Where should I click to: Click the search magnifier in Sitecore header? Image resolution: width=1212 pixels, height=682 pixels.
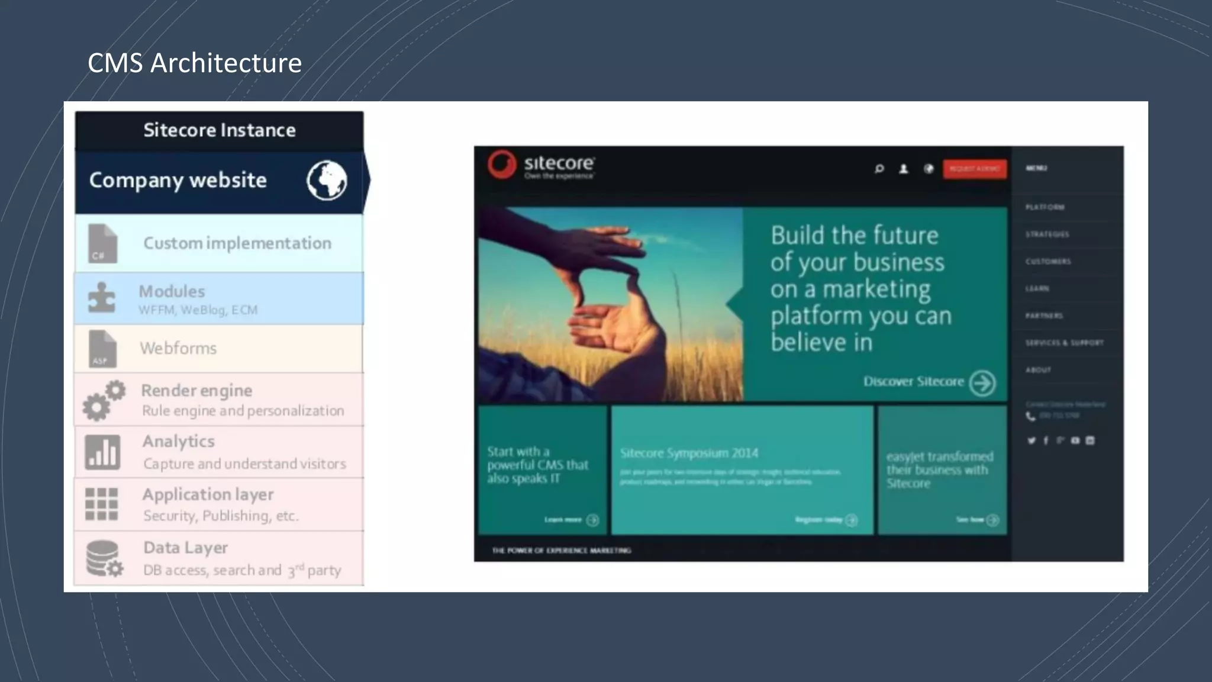pyautogui.click(x=879, y=169)
